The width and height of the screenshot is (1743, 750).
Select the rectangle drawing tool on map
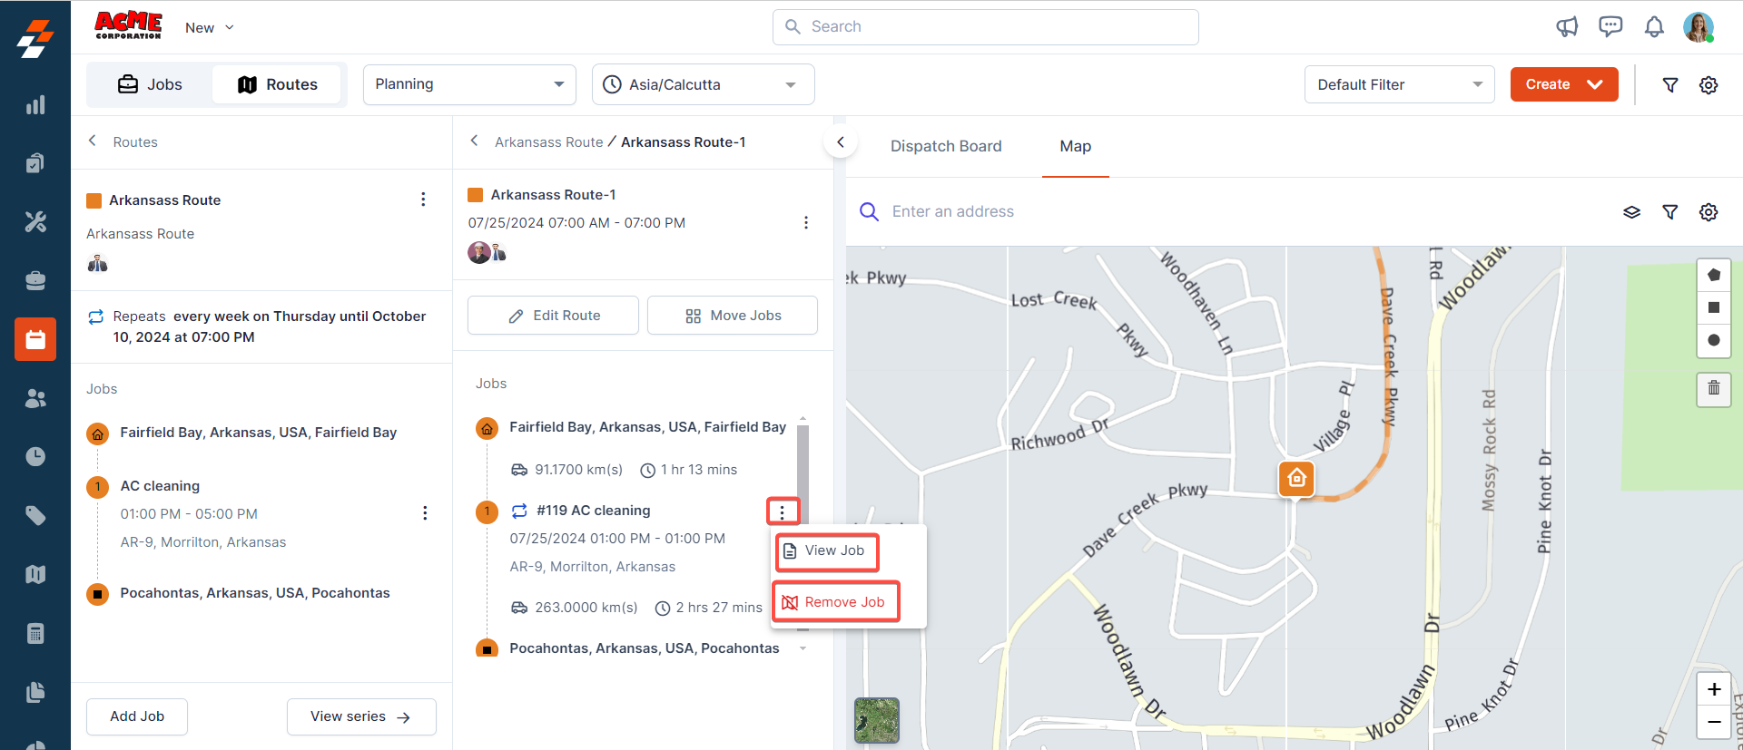tap(1714, 307)
